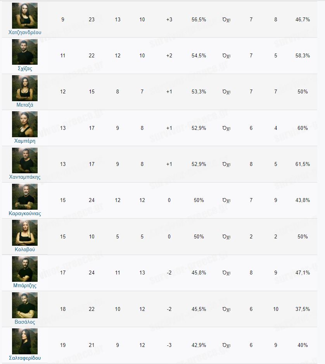Screen dimensions: 325x364
Task: Open the Κολοβού player photo
Action: pos(25,233)
